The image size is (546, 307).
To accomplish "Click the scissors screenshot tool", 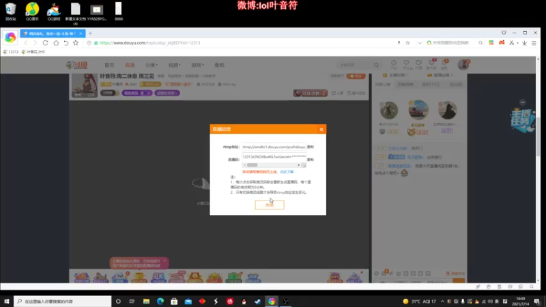I will tap(511, 43).
